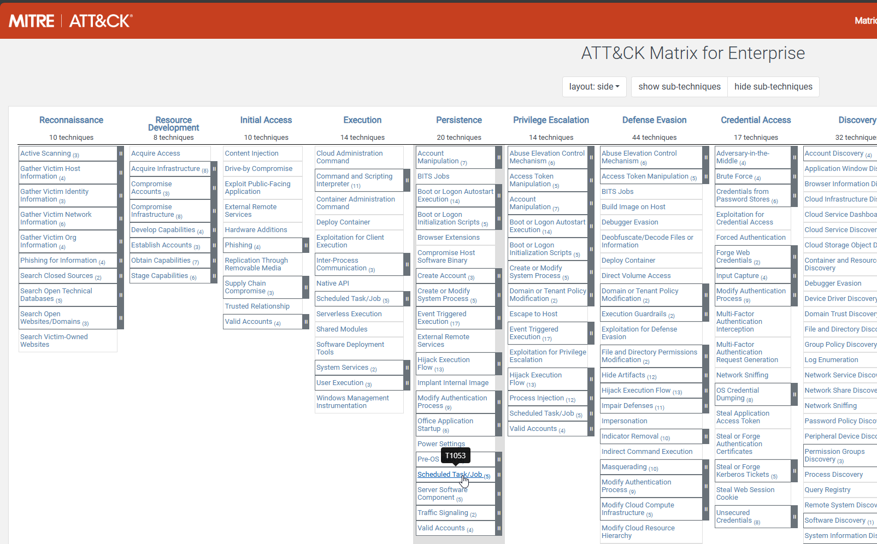Expand Stage Capabilities sub-techniques handle
This screenshot has width=877, height=544.
coord(214,276)
